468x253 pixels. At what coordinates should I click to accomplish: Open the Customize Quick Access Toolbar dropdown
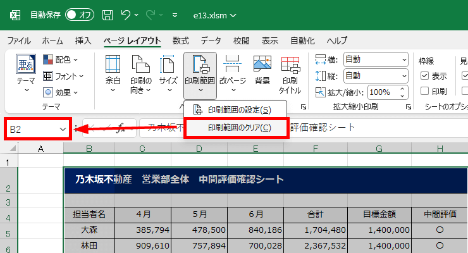tap(175, 15)
